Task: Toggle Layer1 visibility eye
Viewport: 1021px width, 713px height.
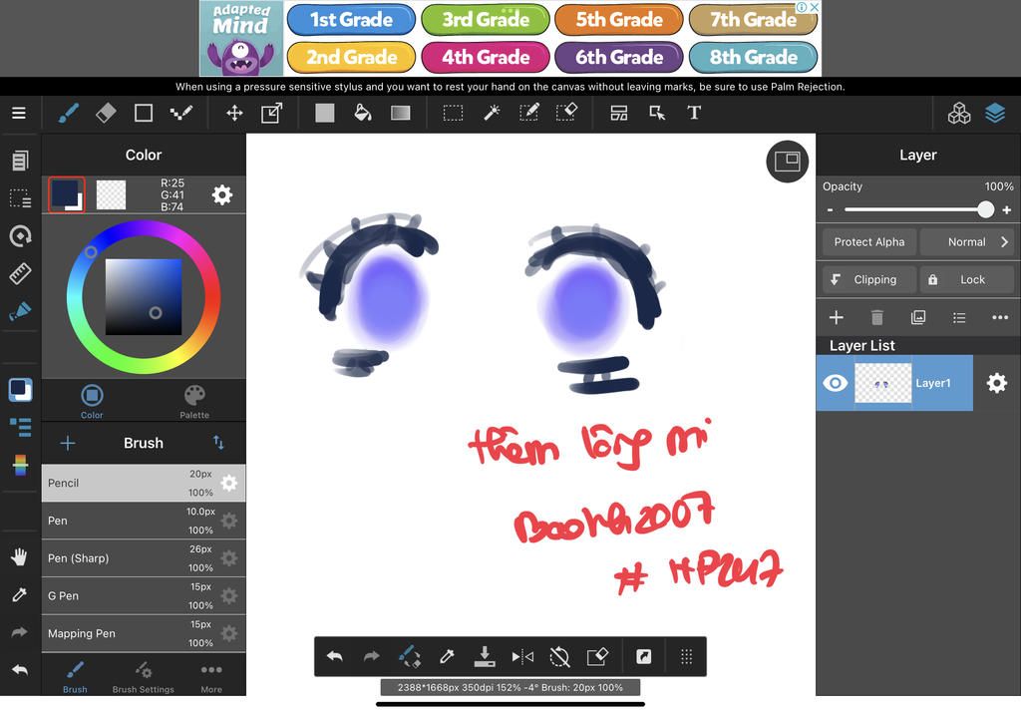Action: click(x=835, y=383)
